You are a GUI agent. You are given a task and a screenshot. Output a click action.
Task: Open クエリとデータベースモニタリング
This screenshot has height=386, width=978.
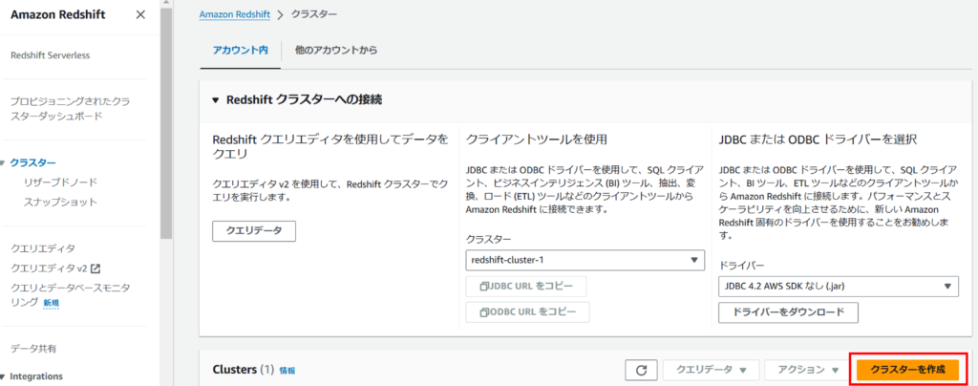click(71, 295)
